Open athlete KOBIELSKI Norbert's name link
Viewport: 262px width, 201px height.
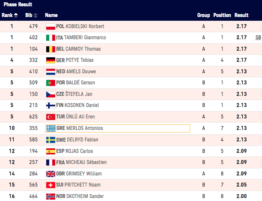click(85, 26)
